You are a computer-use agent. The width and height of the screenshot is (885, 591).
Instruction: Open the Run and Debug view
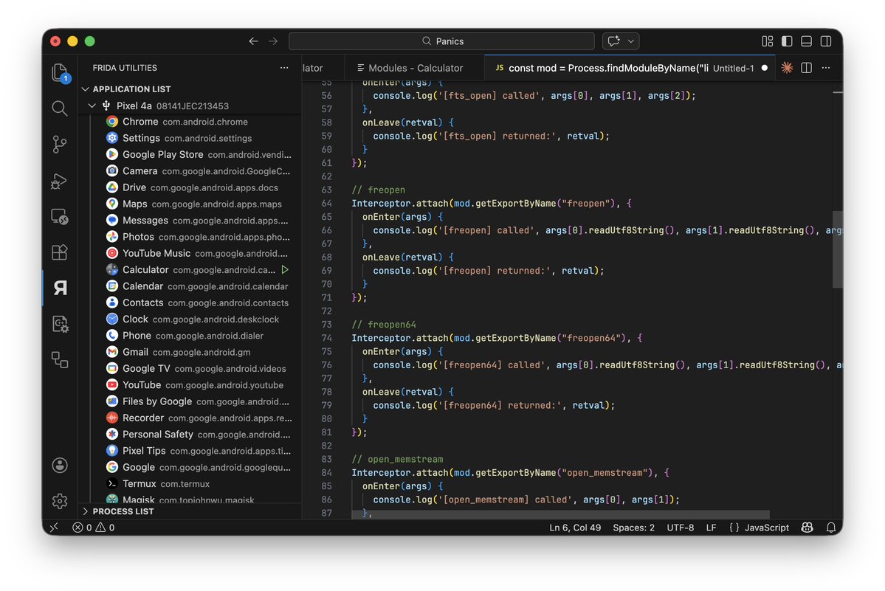coord(59,181)
